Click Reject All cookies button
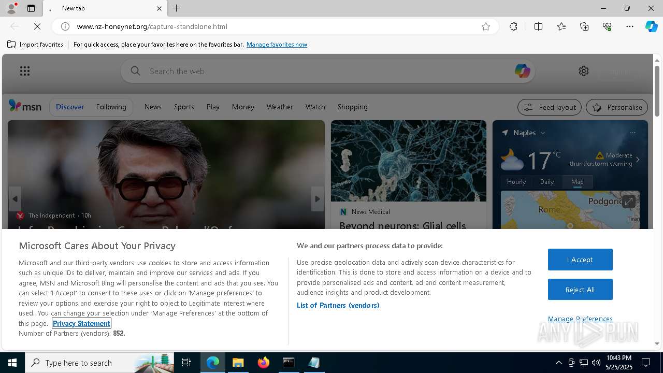Image resolution: width=663 pixels, height=373 pixels. coord(580,290)
